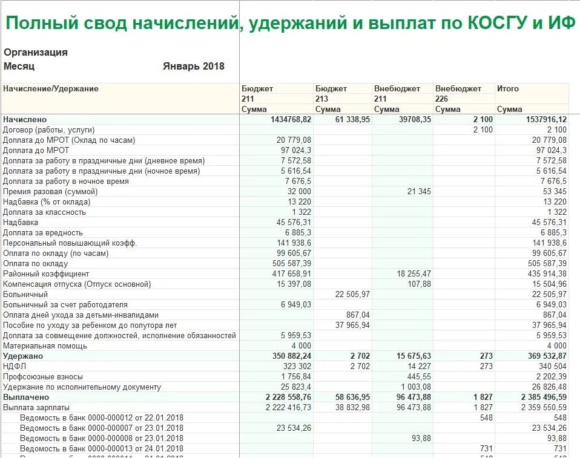Open Ведомость в банк 0000-000012 от 22.01.2018
Screen dimensions: 580x458
(x=103, y=417)
